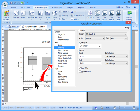
Task: Open the Axis dropdown showing X Data
Action: tap(95, 38)
